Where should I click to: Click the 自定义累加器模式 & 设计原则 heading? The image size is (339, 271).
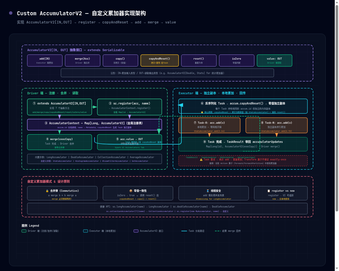[x=48, y=182]
